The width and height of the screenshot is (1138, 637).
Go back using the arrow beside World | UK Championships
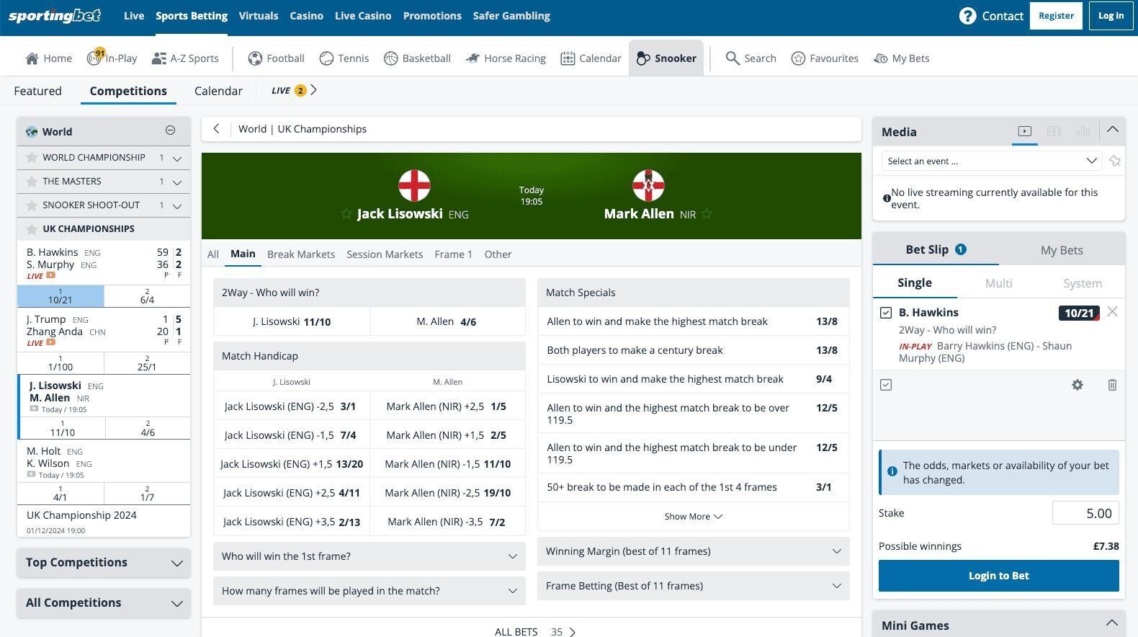point(216,129)
